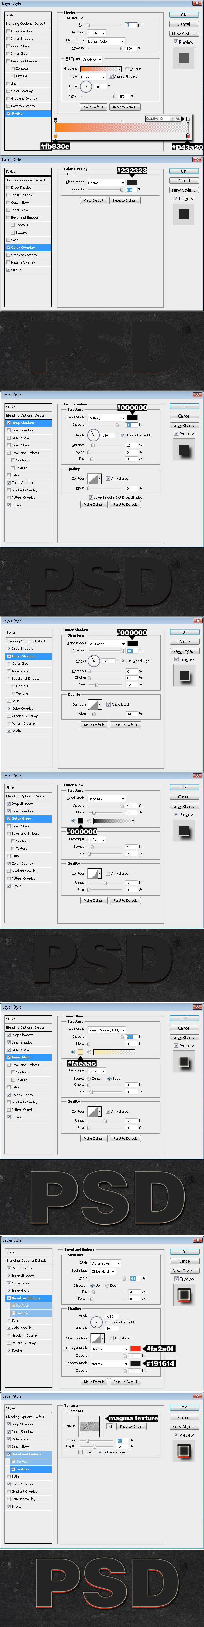This screenshot has width=204, height=1627.
Task: Click the preview swatch in the Stroke dialog
Action: pos(183,58)
